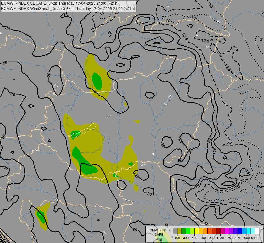The width and height of the screenshot is (264, 243).
Task: Click the ECMWF-INDEX label in the legend
Action: point(159,230)
